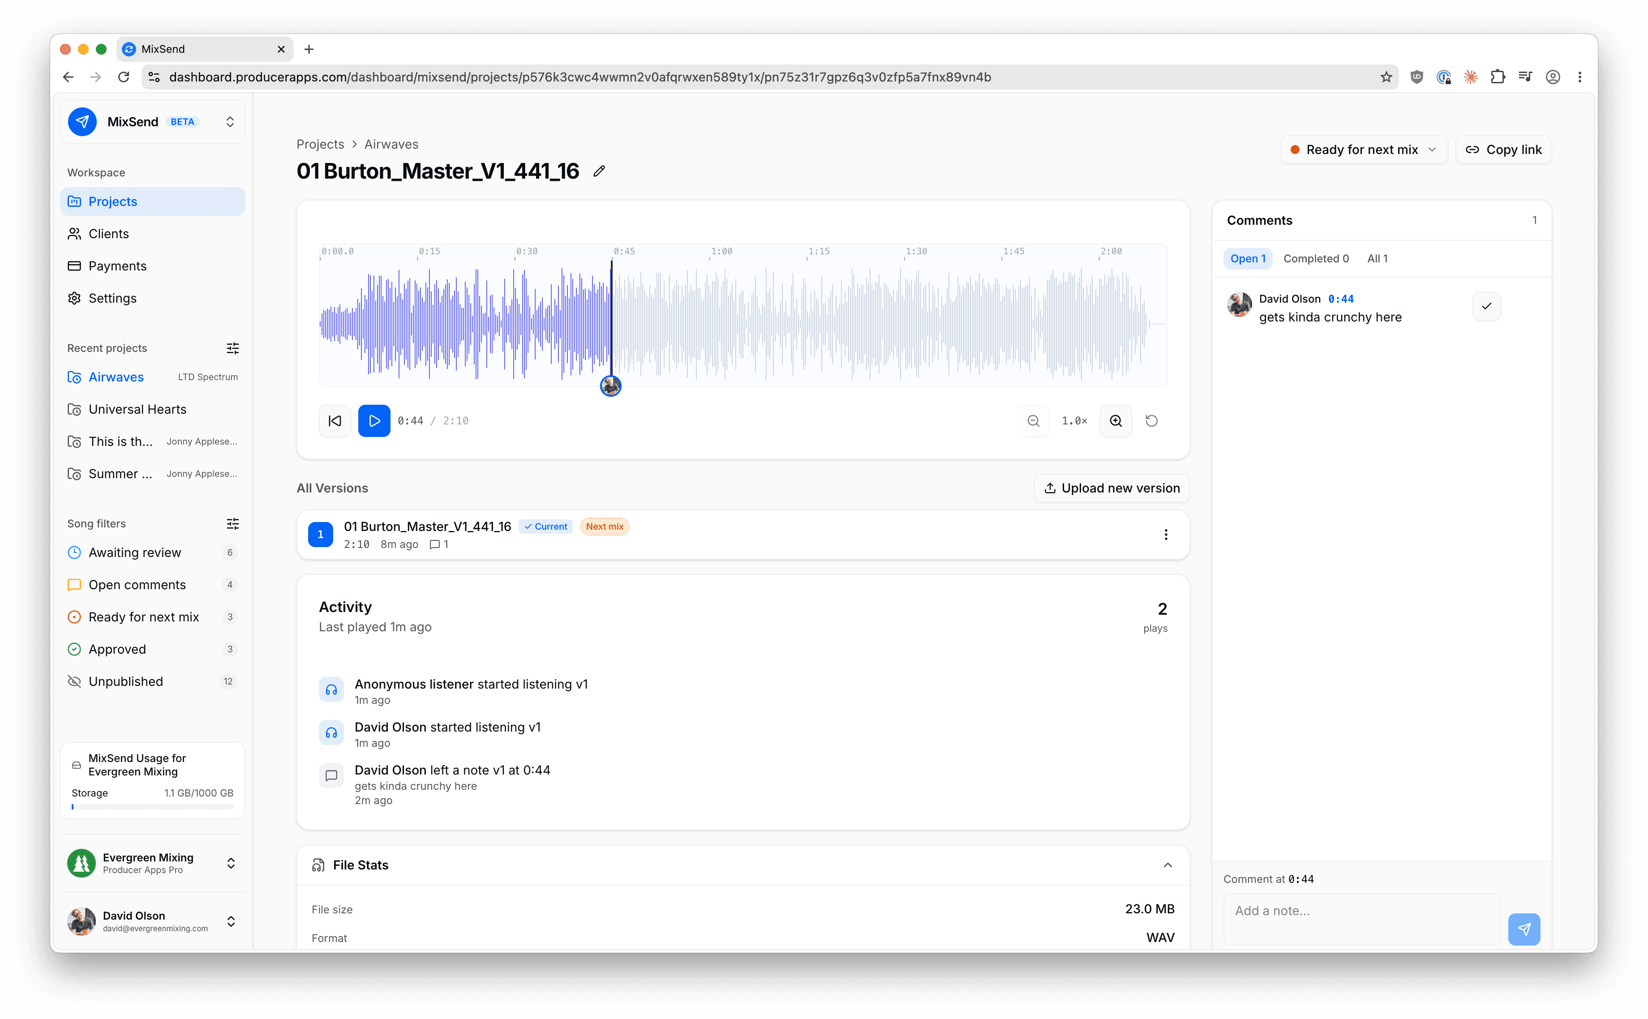The height and width of the screenshot is (1019, 1648).
Task: Zoom out the waveform
Action: [x=1033, y=420]
